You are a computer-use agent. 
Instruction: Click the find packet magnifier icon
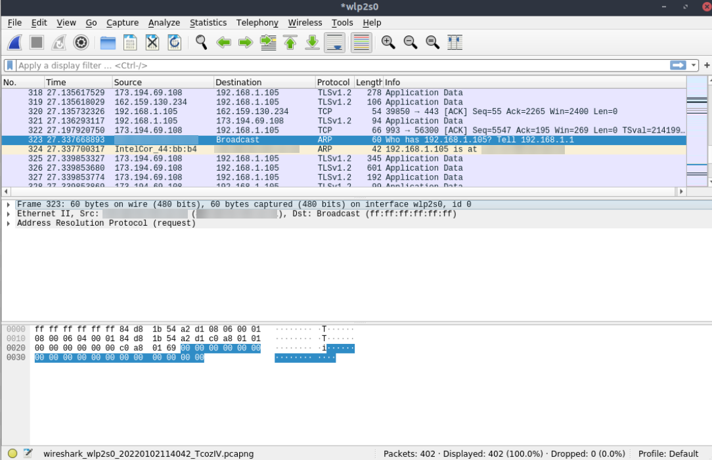point(202,43)
